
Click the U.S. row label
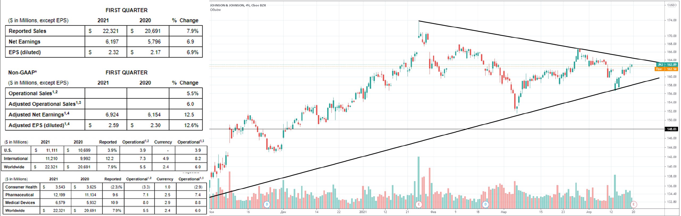[8, 150]
